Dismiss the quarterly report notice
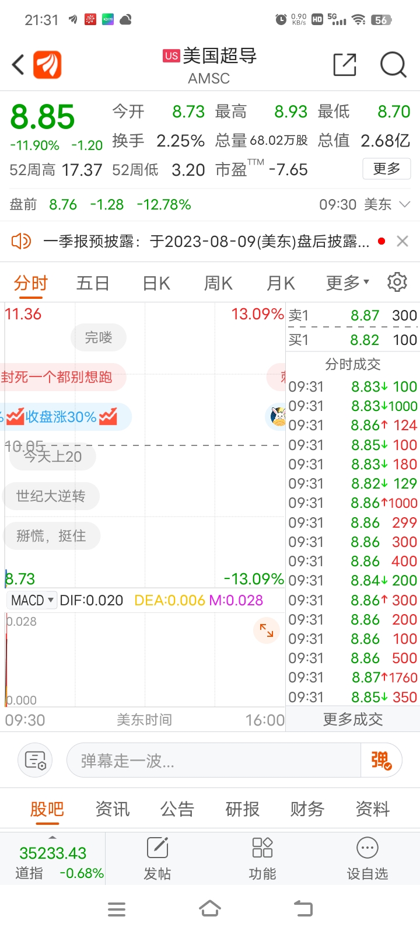The width and height of the screenshot is (420, 934). click(x=402, y=241)
